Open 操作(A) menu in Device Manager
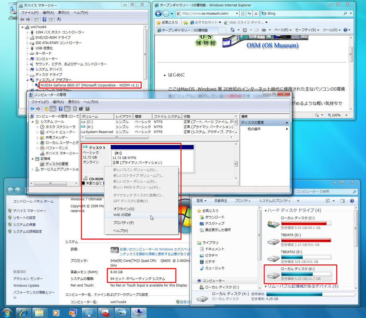This screenshot has height=318, width=366. tap(48, 13)
